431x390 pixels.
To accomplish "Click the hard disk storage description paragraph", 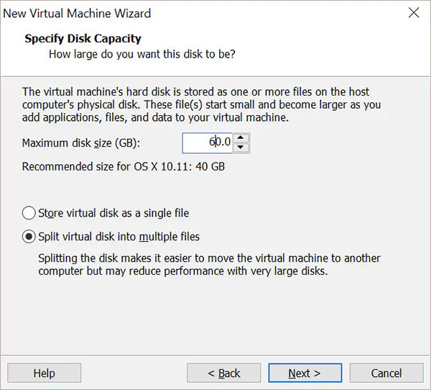I will point(201,104).
